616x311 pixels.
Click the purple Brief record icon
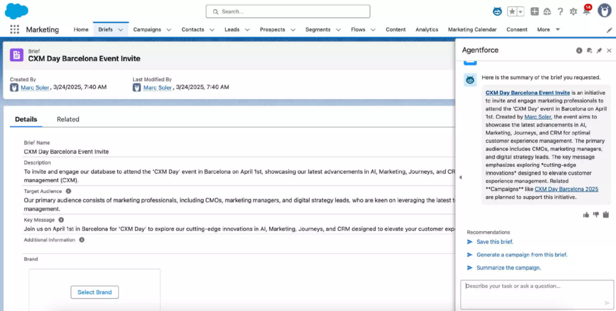pyautogui.click(x=16, y=55)
